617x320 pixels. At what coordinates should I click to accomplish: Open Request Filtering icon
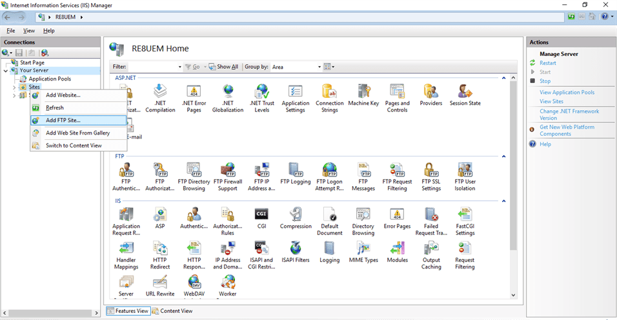pyautogui.click(x=465, y=255)
